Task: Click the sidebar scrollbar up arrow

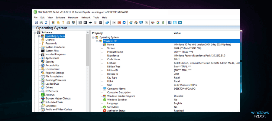Action: [x=87, y=32]
